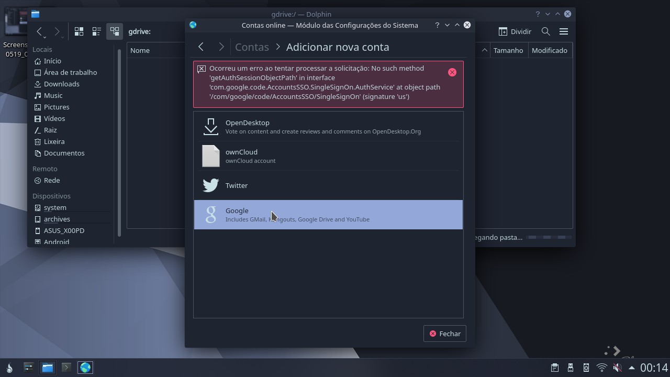The height and width of the screenshot is (377, 670).
Task: Open clipboard tray icon
Action: (x=555, y=368)
